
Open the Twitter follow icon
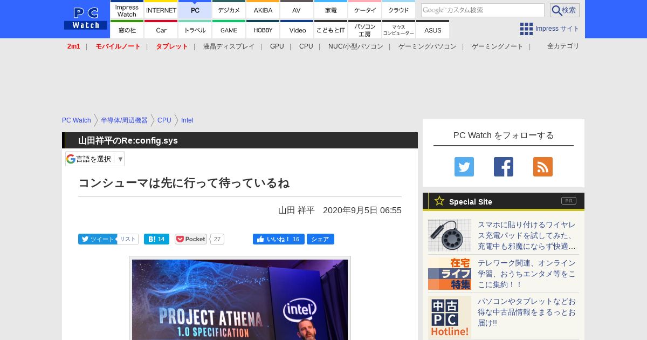click(464, 167)
